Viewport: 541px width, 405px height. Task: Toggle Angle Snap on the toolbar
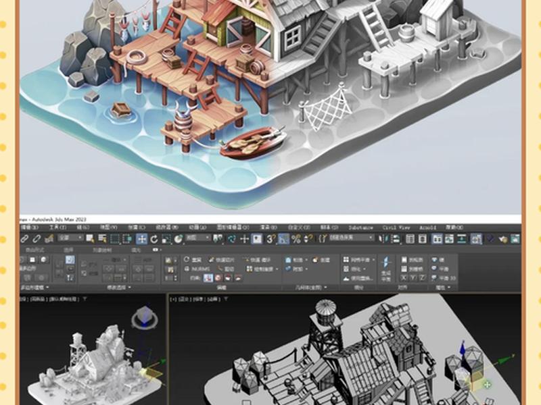pyautogui.click(x=283, y=239)
